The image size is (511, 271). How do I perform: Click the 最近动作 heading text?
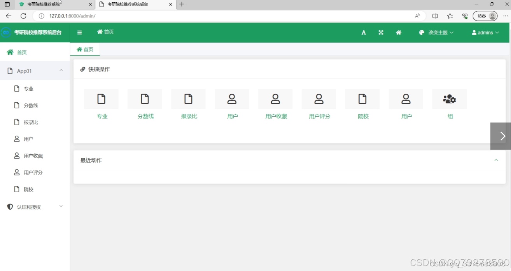[91, 160]
